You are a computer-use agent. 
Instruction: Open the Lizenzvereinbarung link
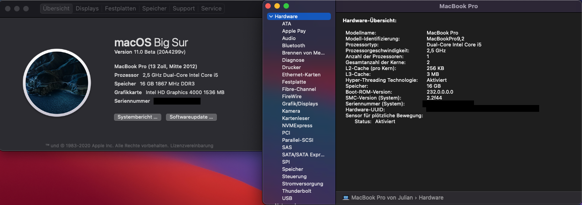pyautogui.click(x=192, y=146)
